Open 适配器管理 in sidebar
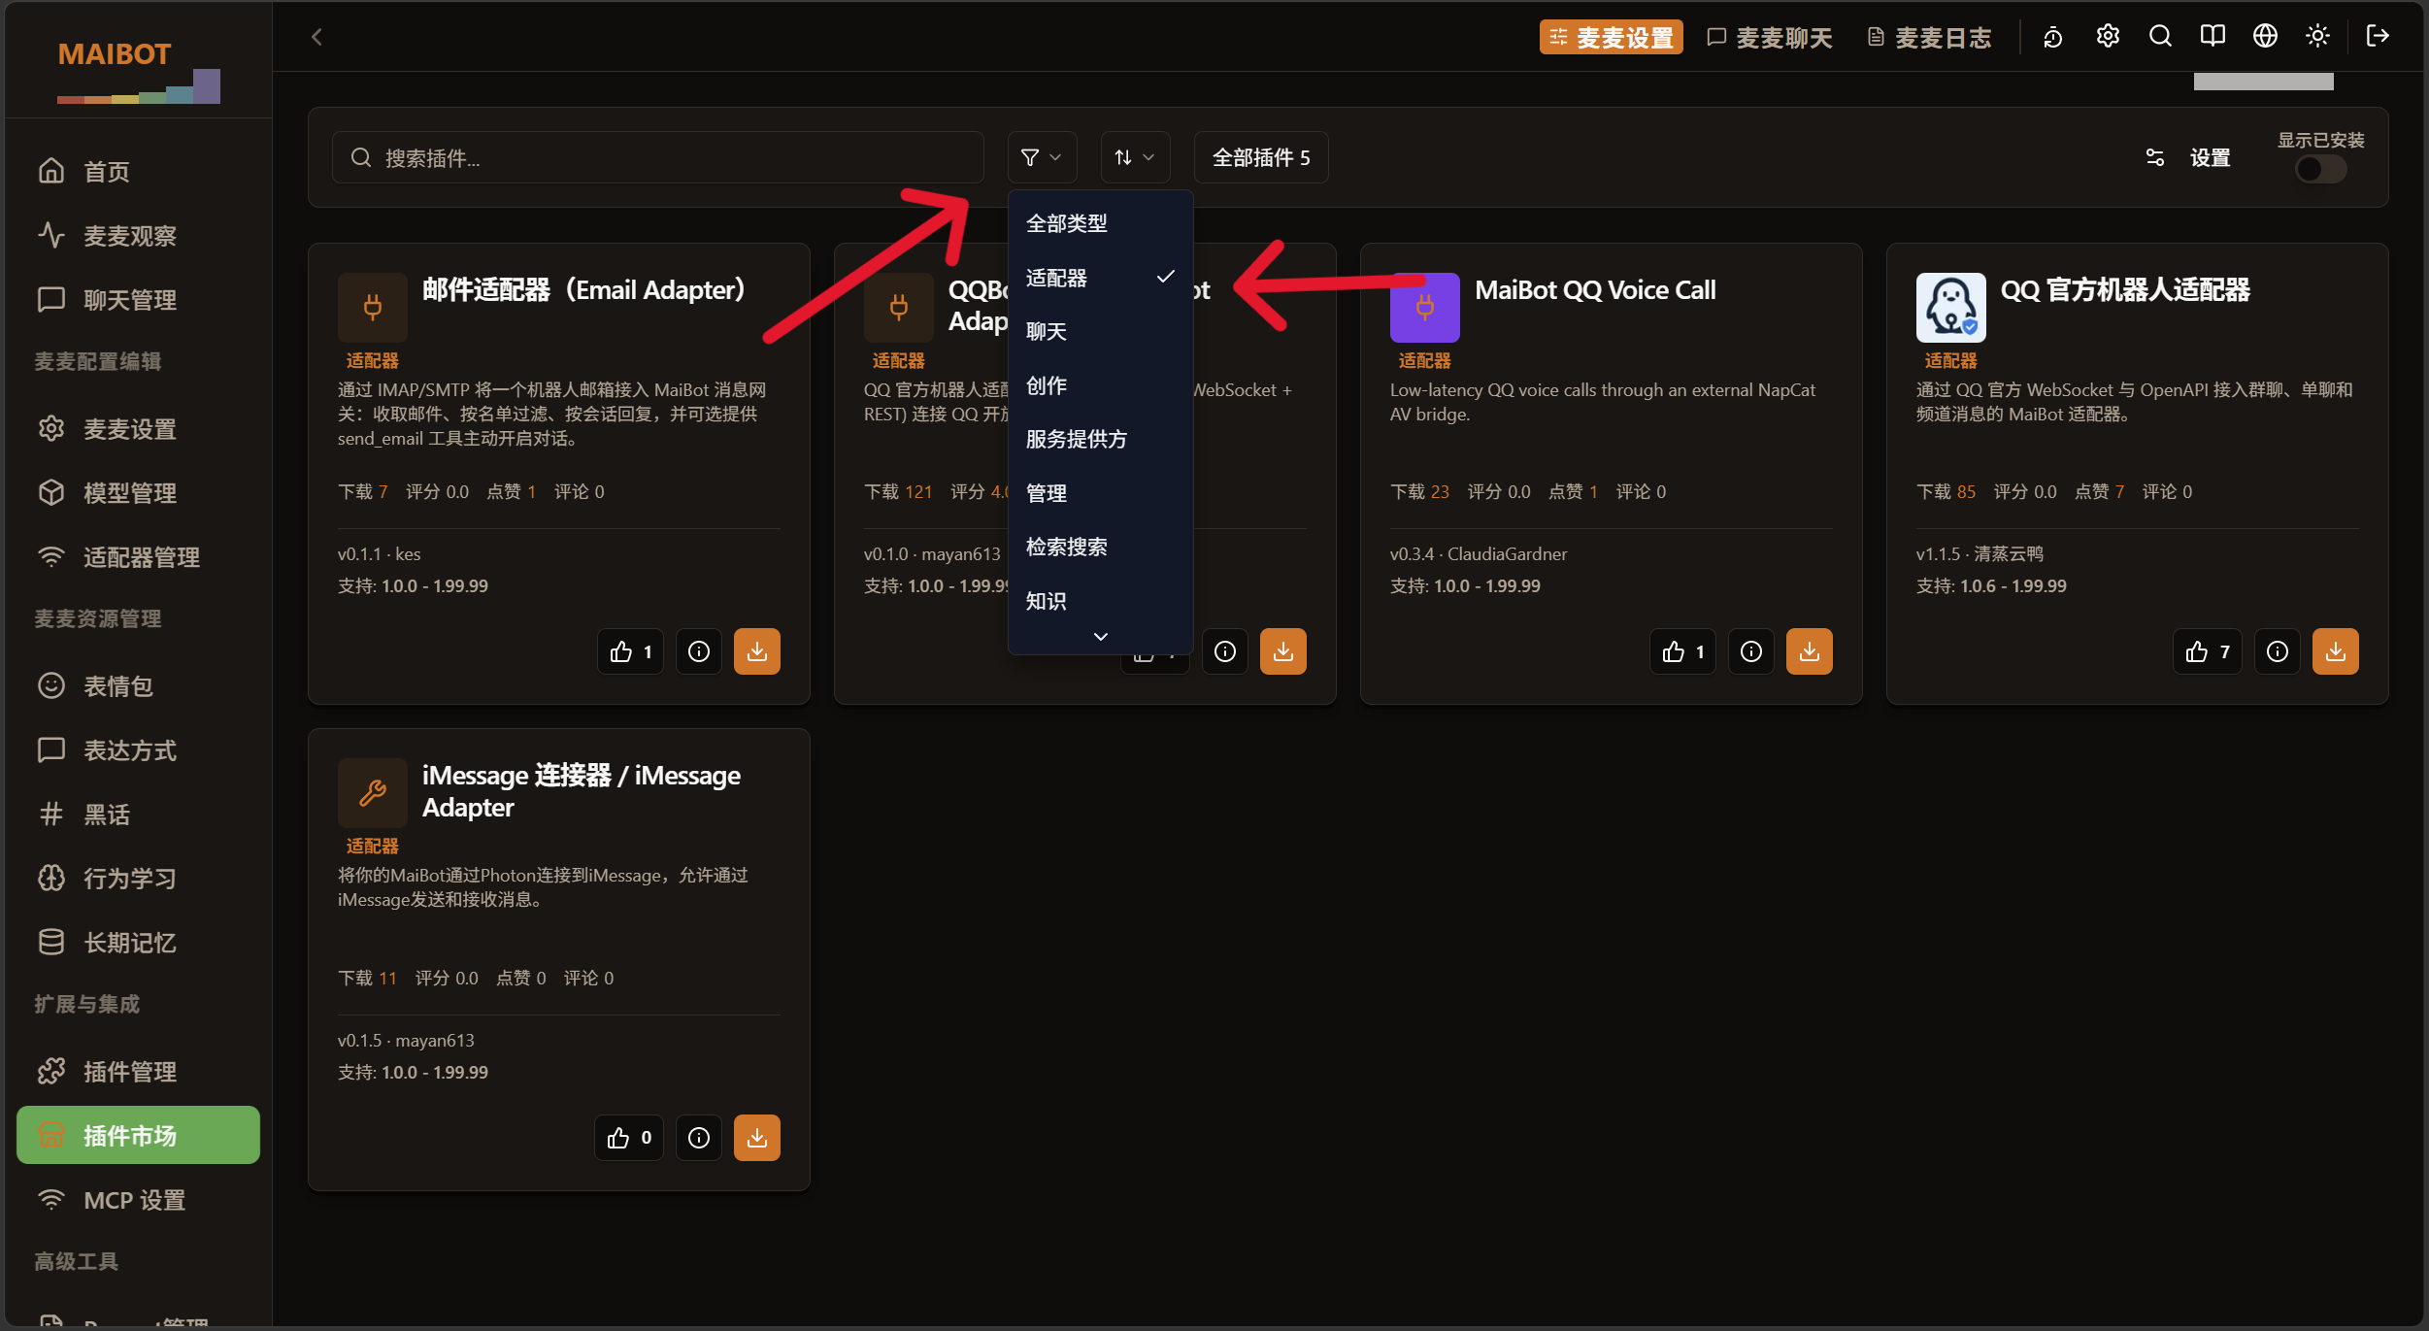The height and width of the screenshot is (1331, 2429). [139, 557]
